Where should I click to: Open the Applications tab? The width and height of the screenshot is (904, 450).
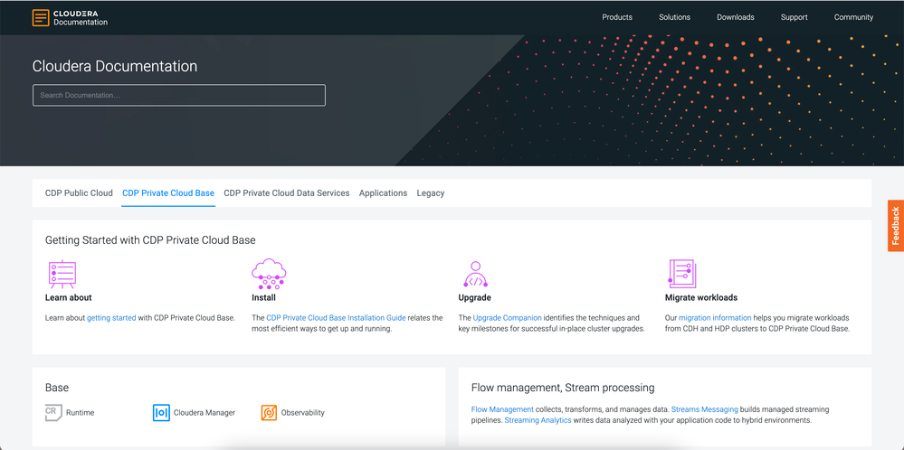click(384, 193)
